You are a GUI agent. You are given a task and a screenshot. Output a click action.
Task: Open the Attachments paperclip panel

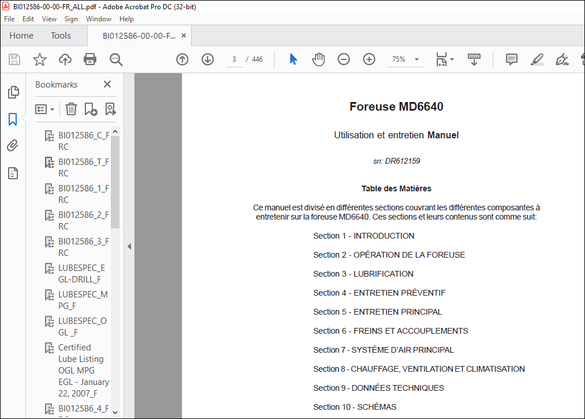pos(13,146)
